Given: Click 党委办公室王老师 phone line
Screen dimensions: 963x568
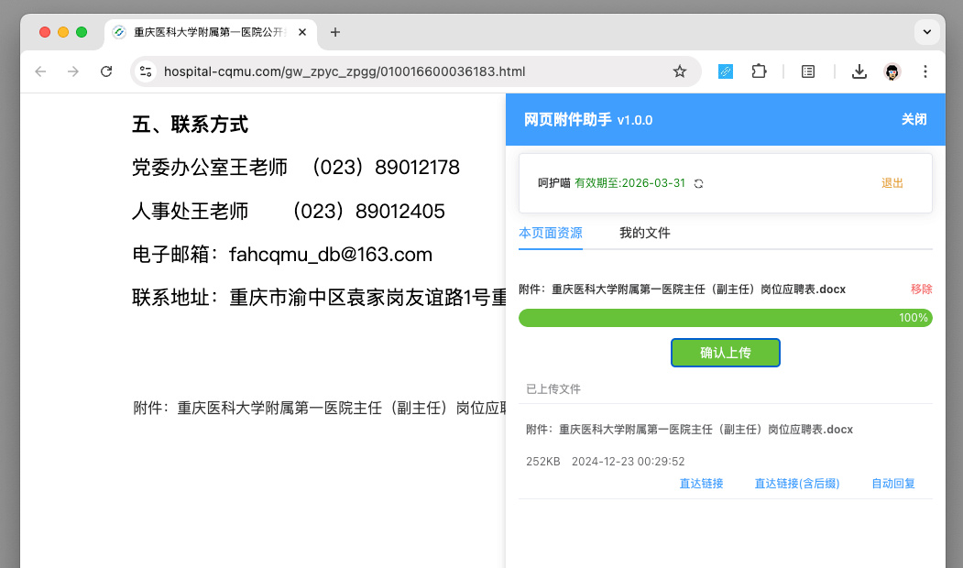Looking at the screenshot, I should (x=295, y=167).
